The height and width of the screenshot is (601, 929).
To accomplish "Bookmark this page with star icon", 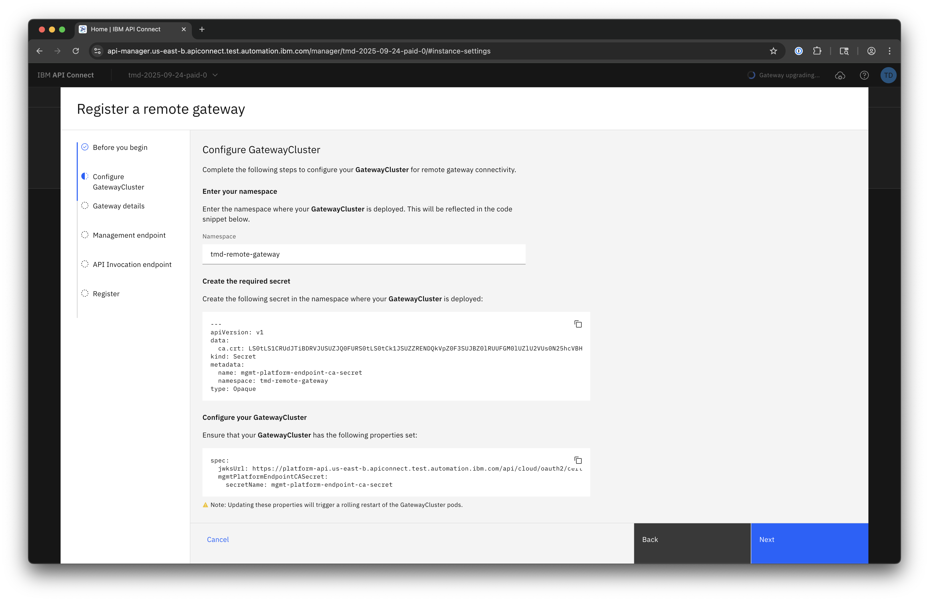I will tap(773, 51).
